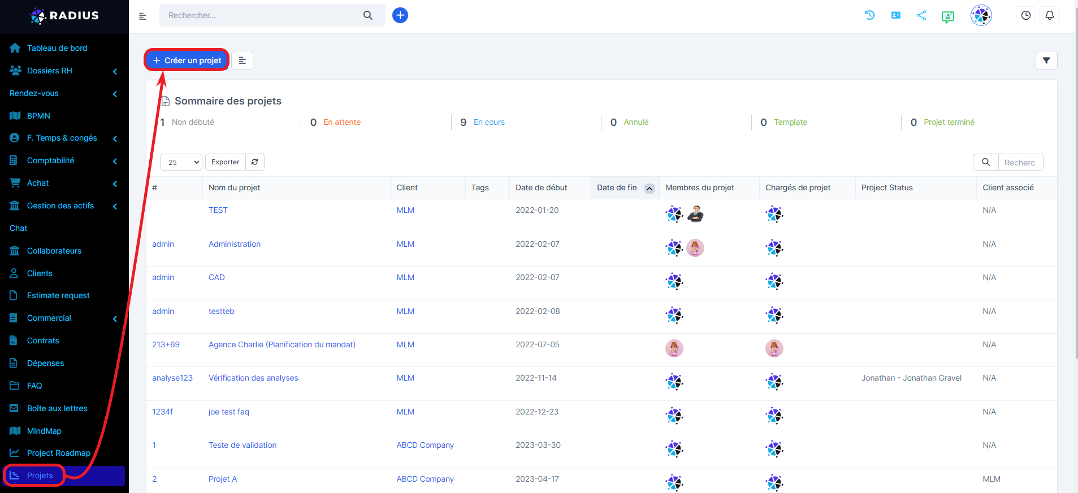Open the 25 rows per page dropdown
Viewport: 1078px width, 493px height.
pos(181,162)
